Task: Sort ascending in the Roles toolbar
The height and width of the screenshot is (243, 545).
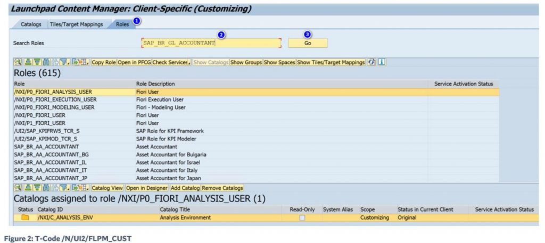Action: [x=28, y=63]
